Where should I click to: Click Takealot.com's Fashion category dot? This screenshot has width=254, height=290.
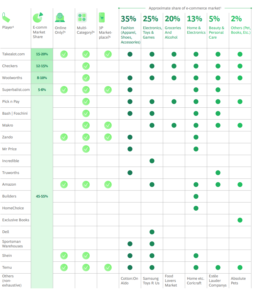[x=130, y=54]
